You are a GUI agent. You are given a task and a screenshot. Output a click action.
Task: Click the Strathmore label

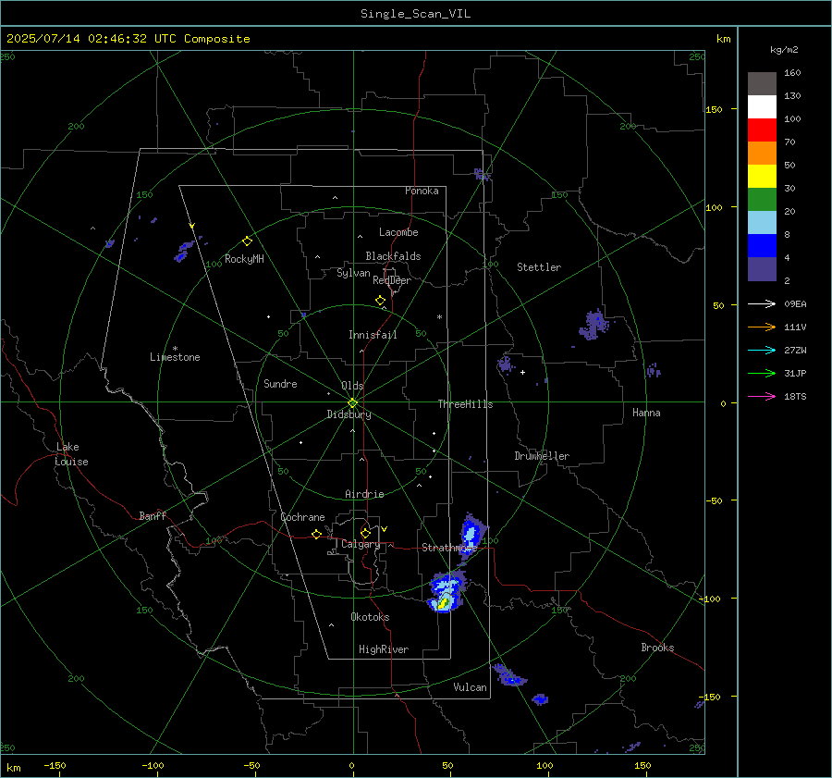(x=449, y=548)
